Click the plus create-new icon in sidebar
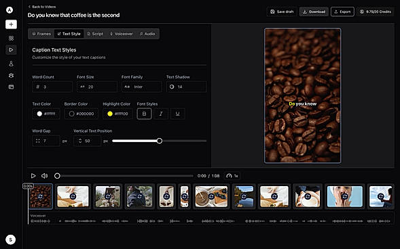The height and width of the screenshot is (249, 400). (11, 24)
